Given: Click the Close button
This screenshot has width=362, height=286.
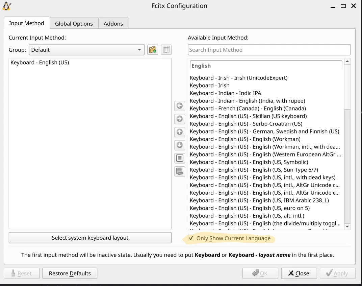Looking at the screenshot, I should tap(299, 273).
